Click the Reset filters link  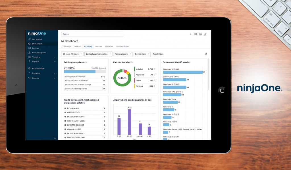click(158, 54)
